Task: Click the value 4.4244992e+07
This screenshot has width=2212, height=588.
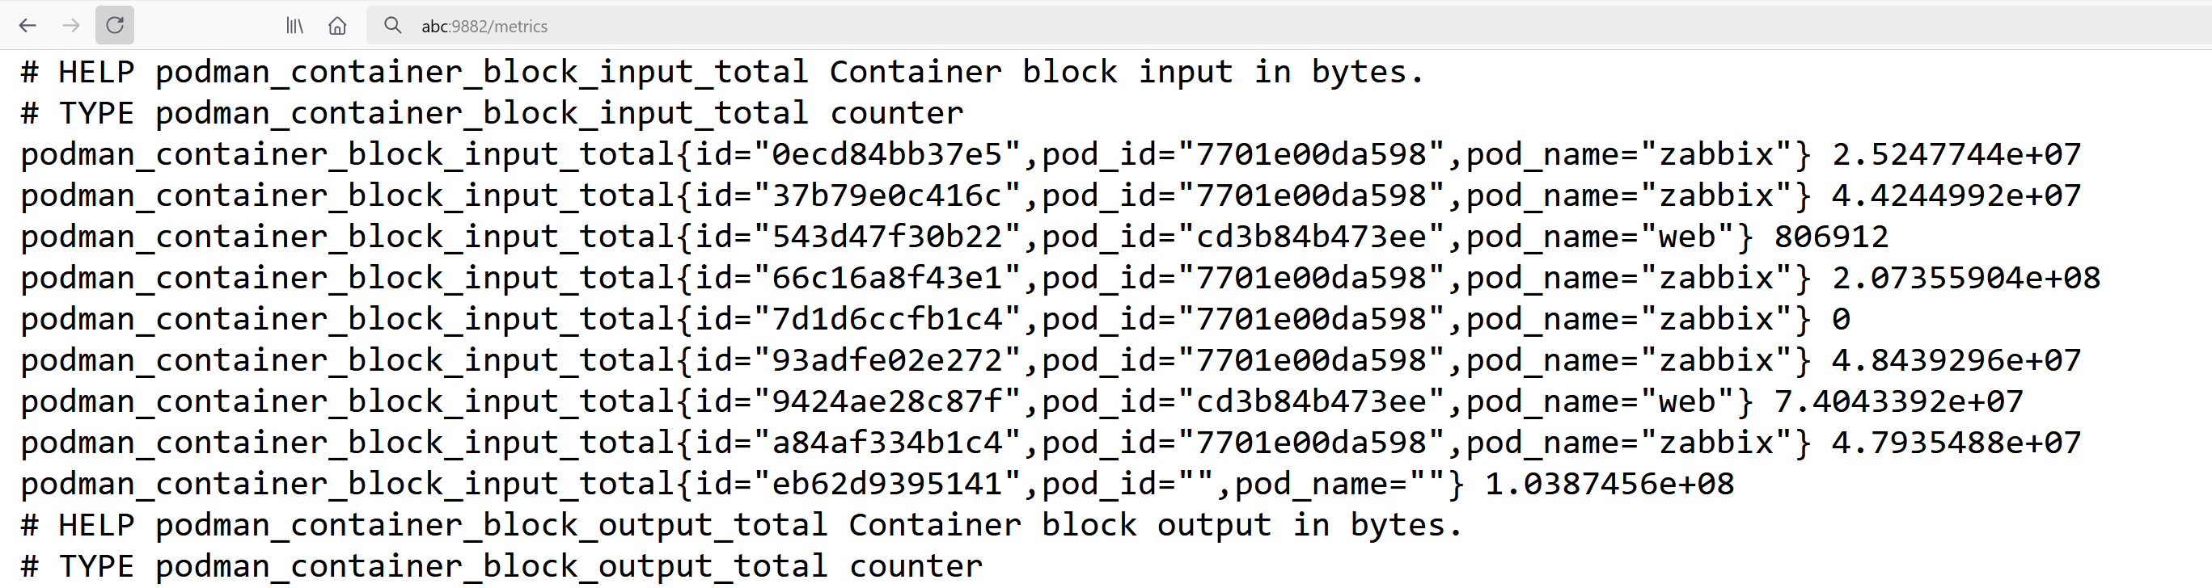Action: tap(1956, 195)
